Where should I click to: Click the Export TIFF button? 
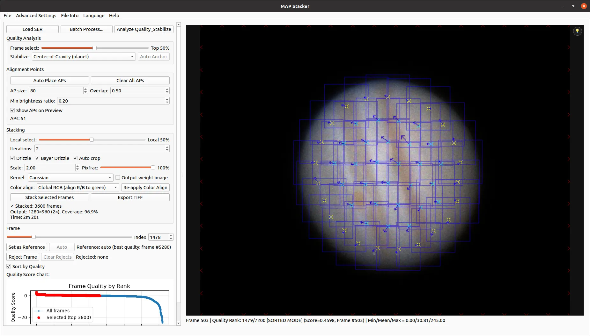[130, 197]
